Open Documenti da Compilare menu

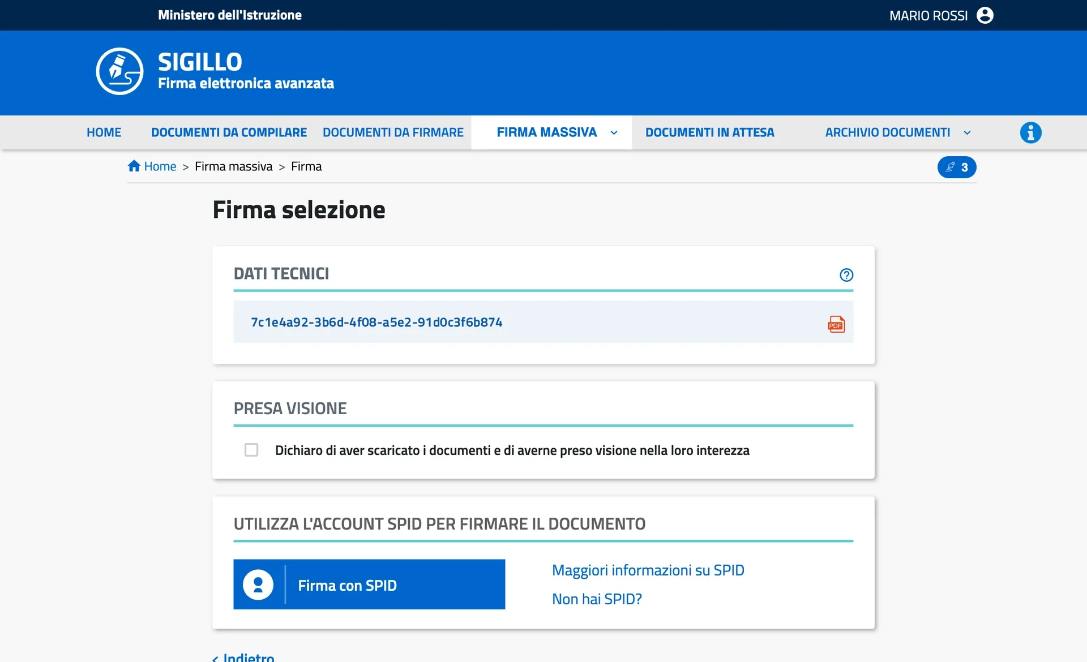pyautogui.click(x=229, y=132)
